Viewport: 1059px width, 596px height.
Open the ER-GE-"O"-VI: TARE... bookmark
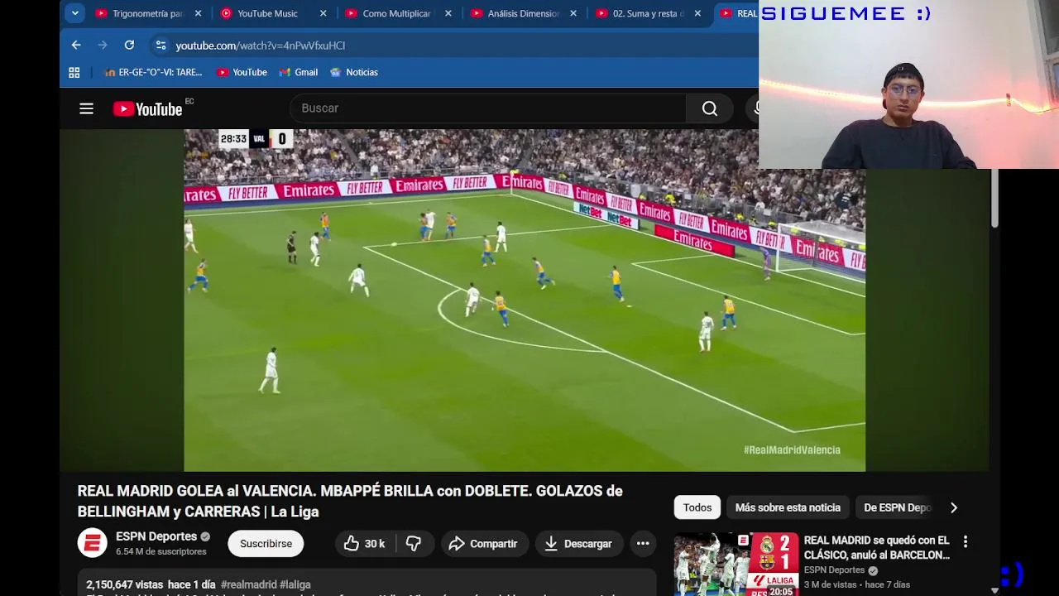(x=153, y=72)
